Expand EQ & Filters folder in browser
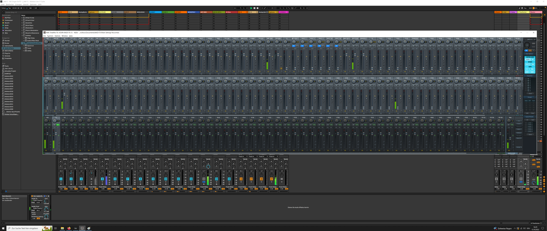Image resolution: width=547 pixels, height=231 pixels. coord(22,25)
